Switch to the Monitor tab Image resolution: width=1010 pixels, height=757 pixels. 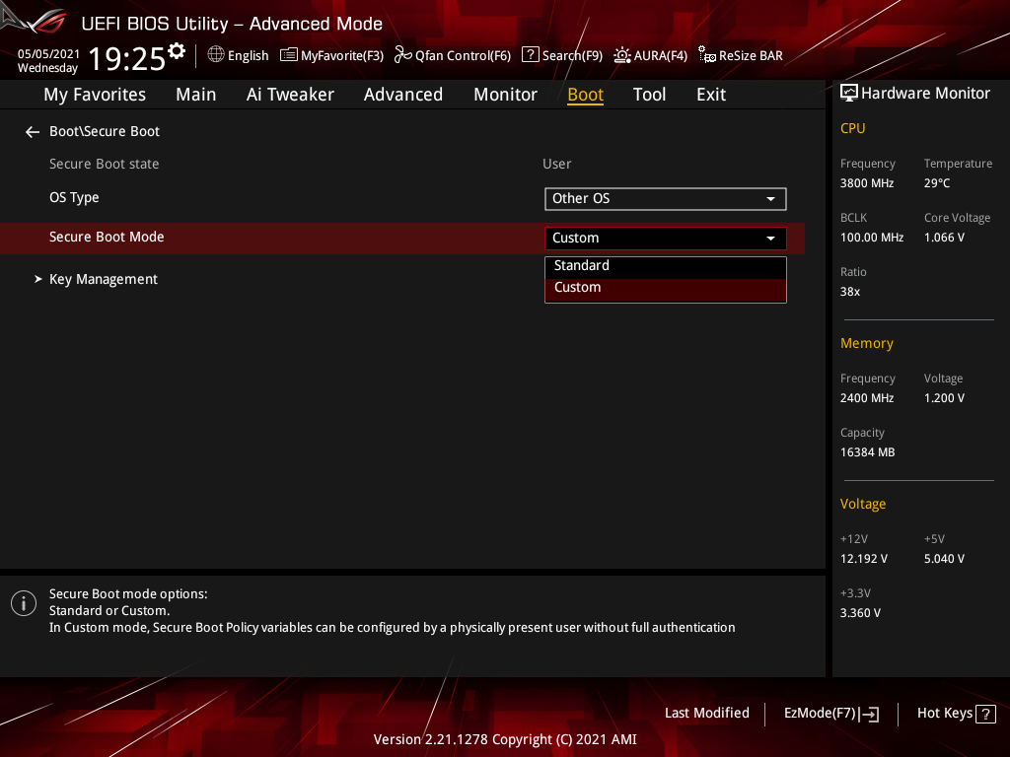(505, 95)
